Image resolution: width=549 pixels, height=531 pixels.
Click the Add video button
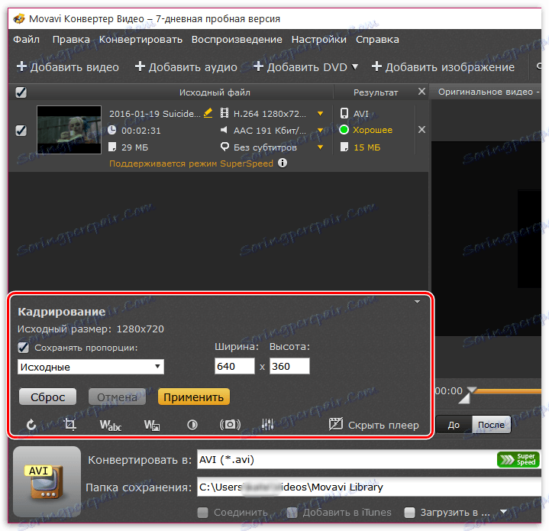(x=67, y=66)
